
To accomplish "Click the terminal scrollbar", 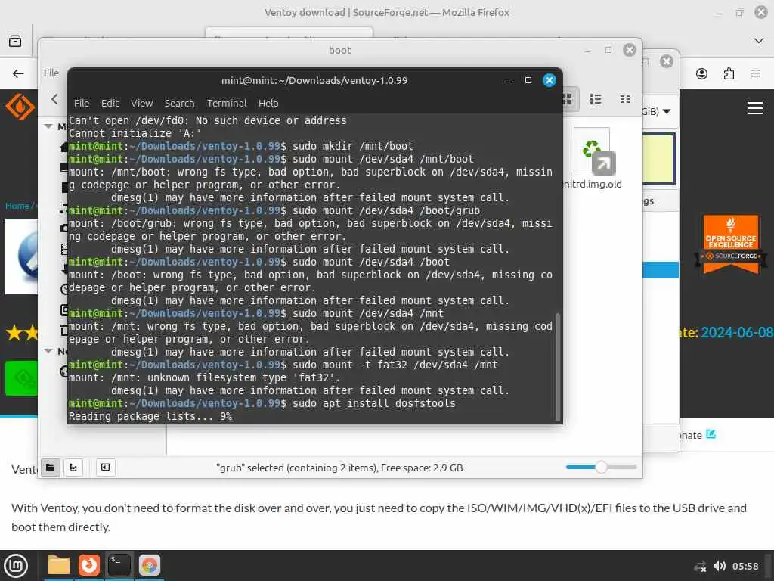I will click(x=558, y=367).
